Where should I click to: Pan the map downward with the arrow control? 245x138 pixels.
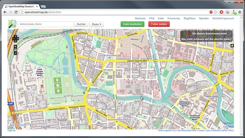tap(16, 41)
